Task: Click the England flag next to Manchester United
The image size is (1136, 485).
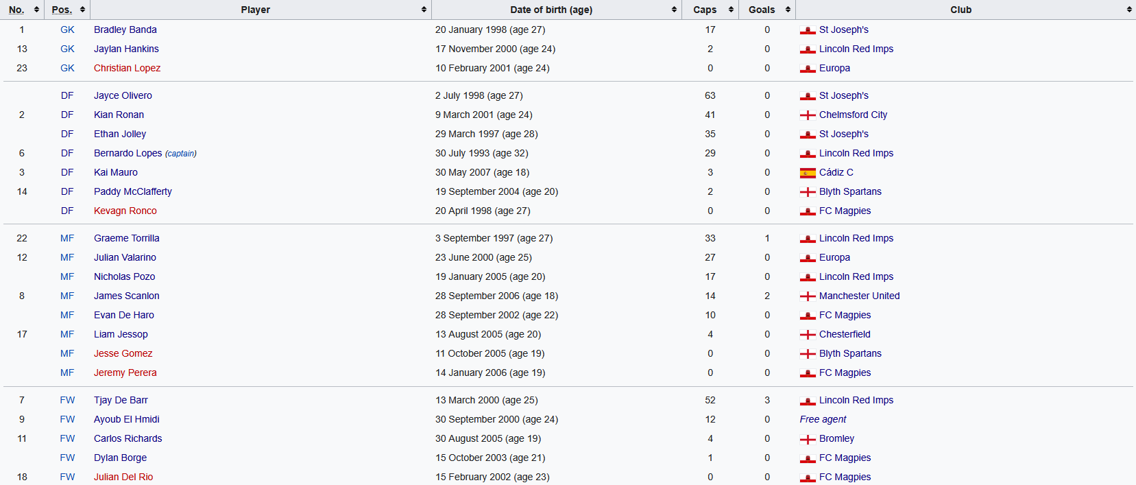Action: 808,296
